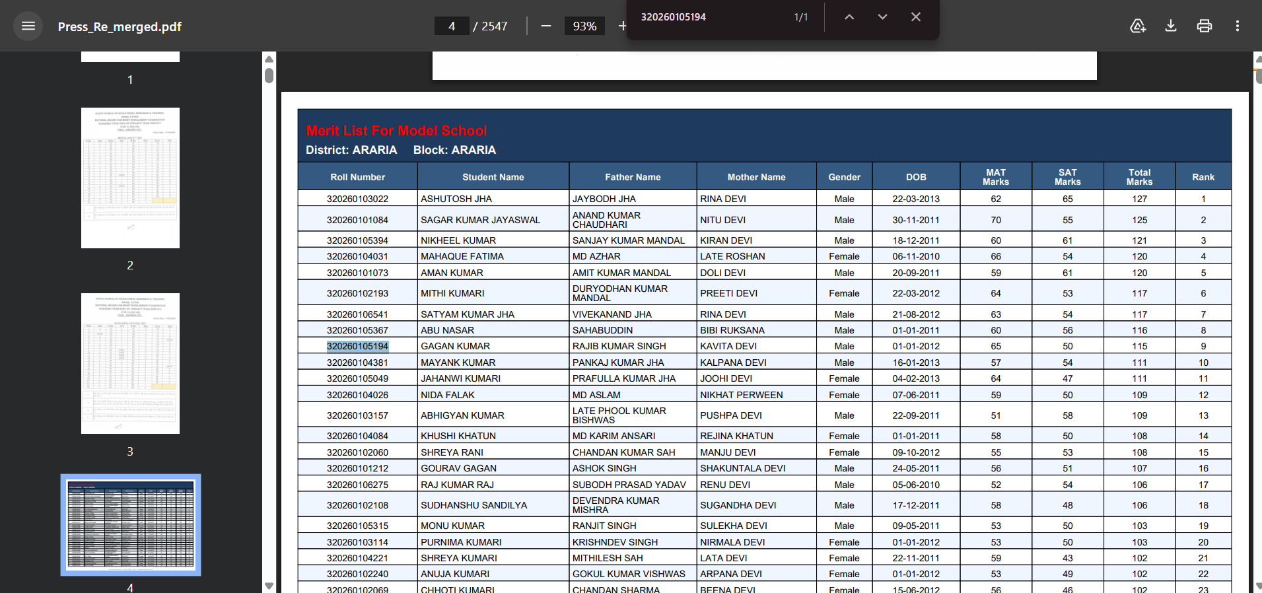1262x593 pixels.
Task: Select page 3 thumbnail
Action: [130, 364]
